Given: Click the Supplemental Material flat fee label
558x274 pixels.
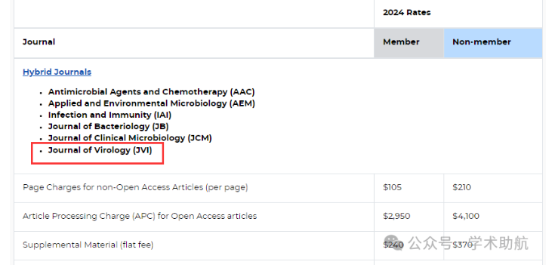Looking at the screenshot, I should click(88, 245).
